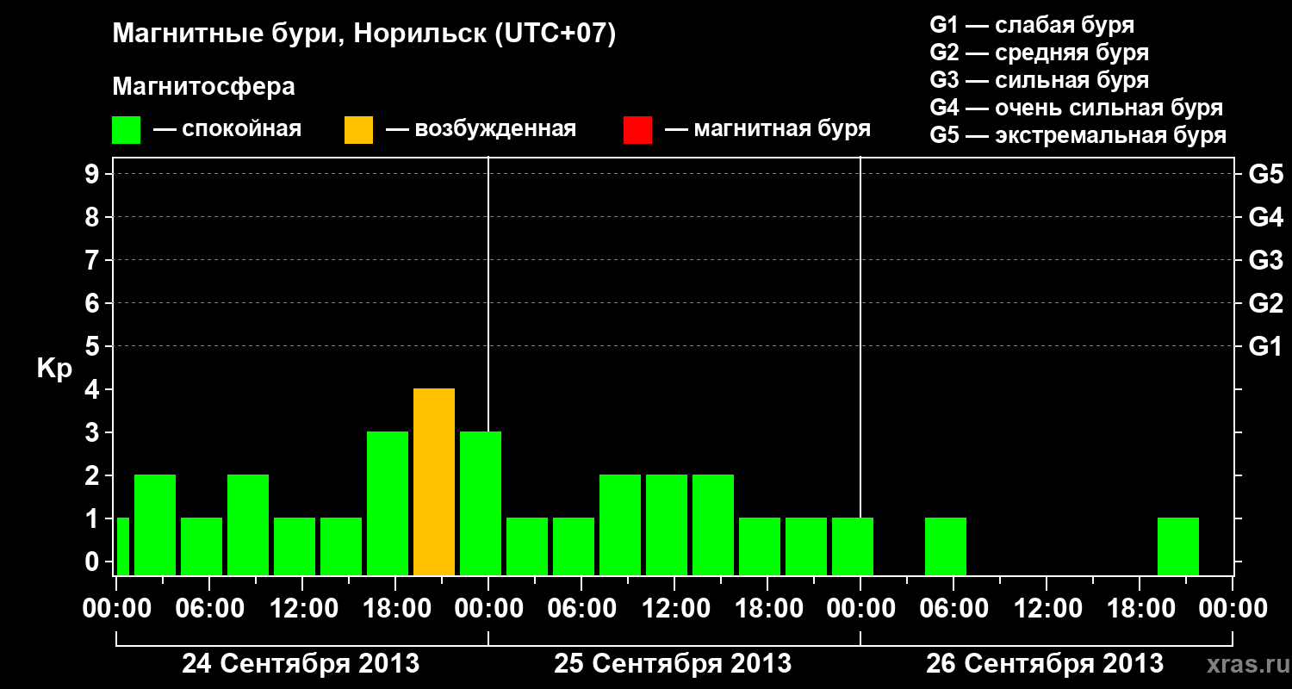Viewport: 1292px width, 689px height.
Task: Click the '25 Сентября 2013' date label
Action: [x=673, y=663]
